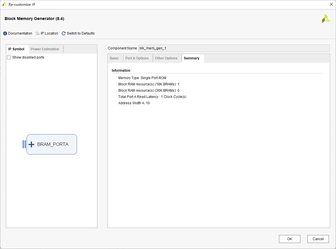Click the Cancel button
Image resolution: width=336 pixels, height=249 pixels.
coord(318,239)
